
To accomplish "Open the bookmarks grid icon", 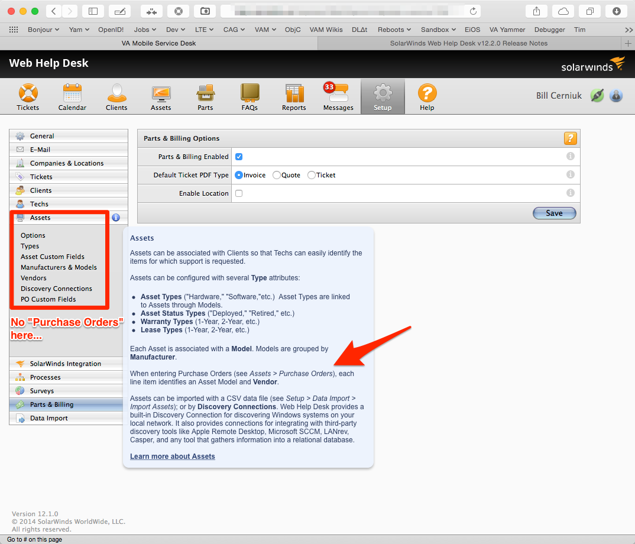I will point(14,30).
